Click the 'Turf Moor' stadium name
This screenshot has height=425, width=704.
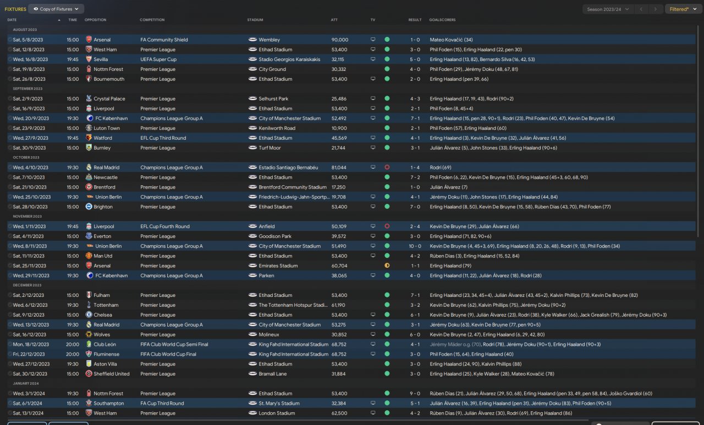(269, 148)
